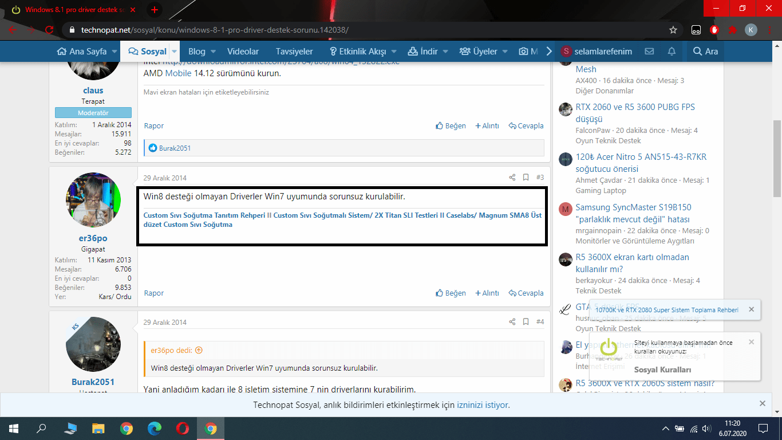This screenshot has height=440, width=782.
Task: Reload the page using the browser refresh icon
Action: (49, 30)
